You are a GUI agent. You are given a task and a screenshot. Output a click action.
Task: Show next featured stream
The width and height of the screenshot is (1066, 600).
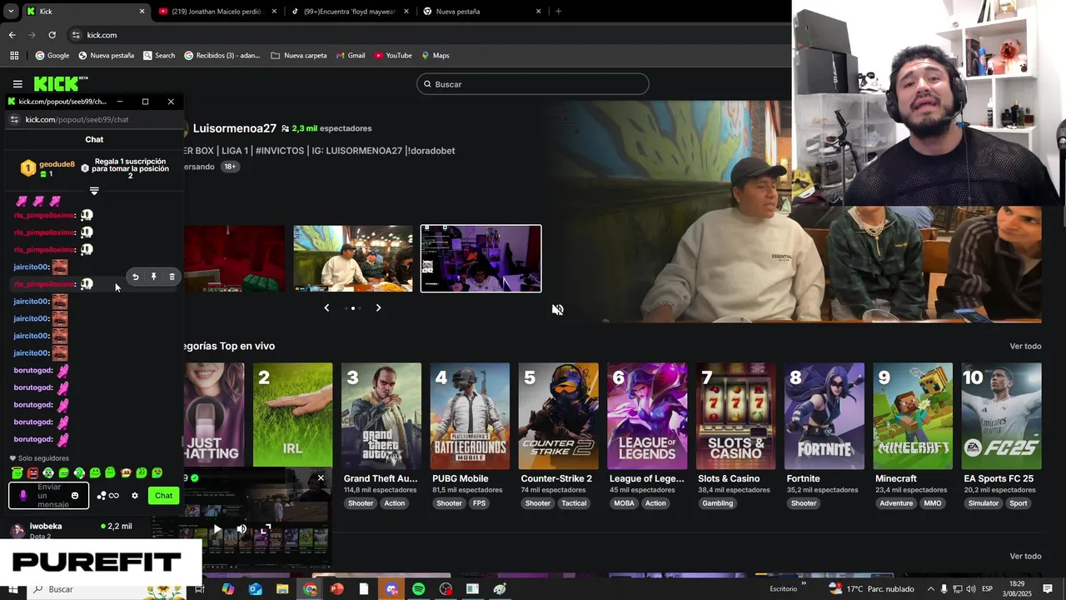(378, 308)
